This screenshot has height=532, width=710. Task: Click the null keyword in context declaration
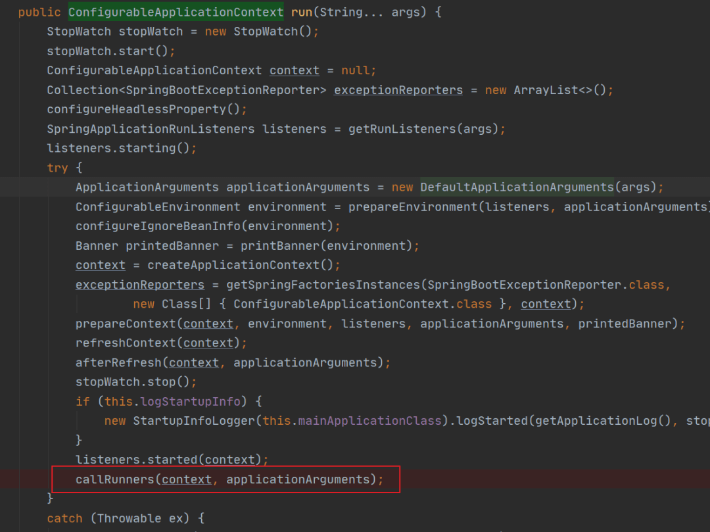click(356, 70)
